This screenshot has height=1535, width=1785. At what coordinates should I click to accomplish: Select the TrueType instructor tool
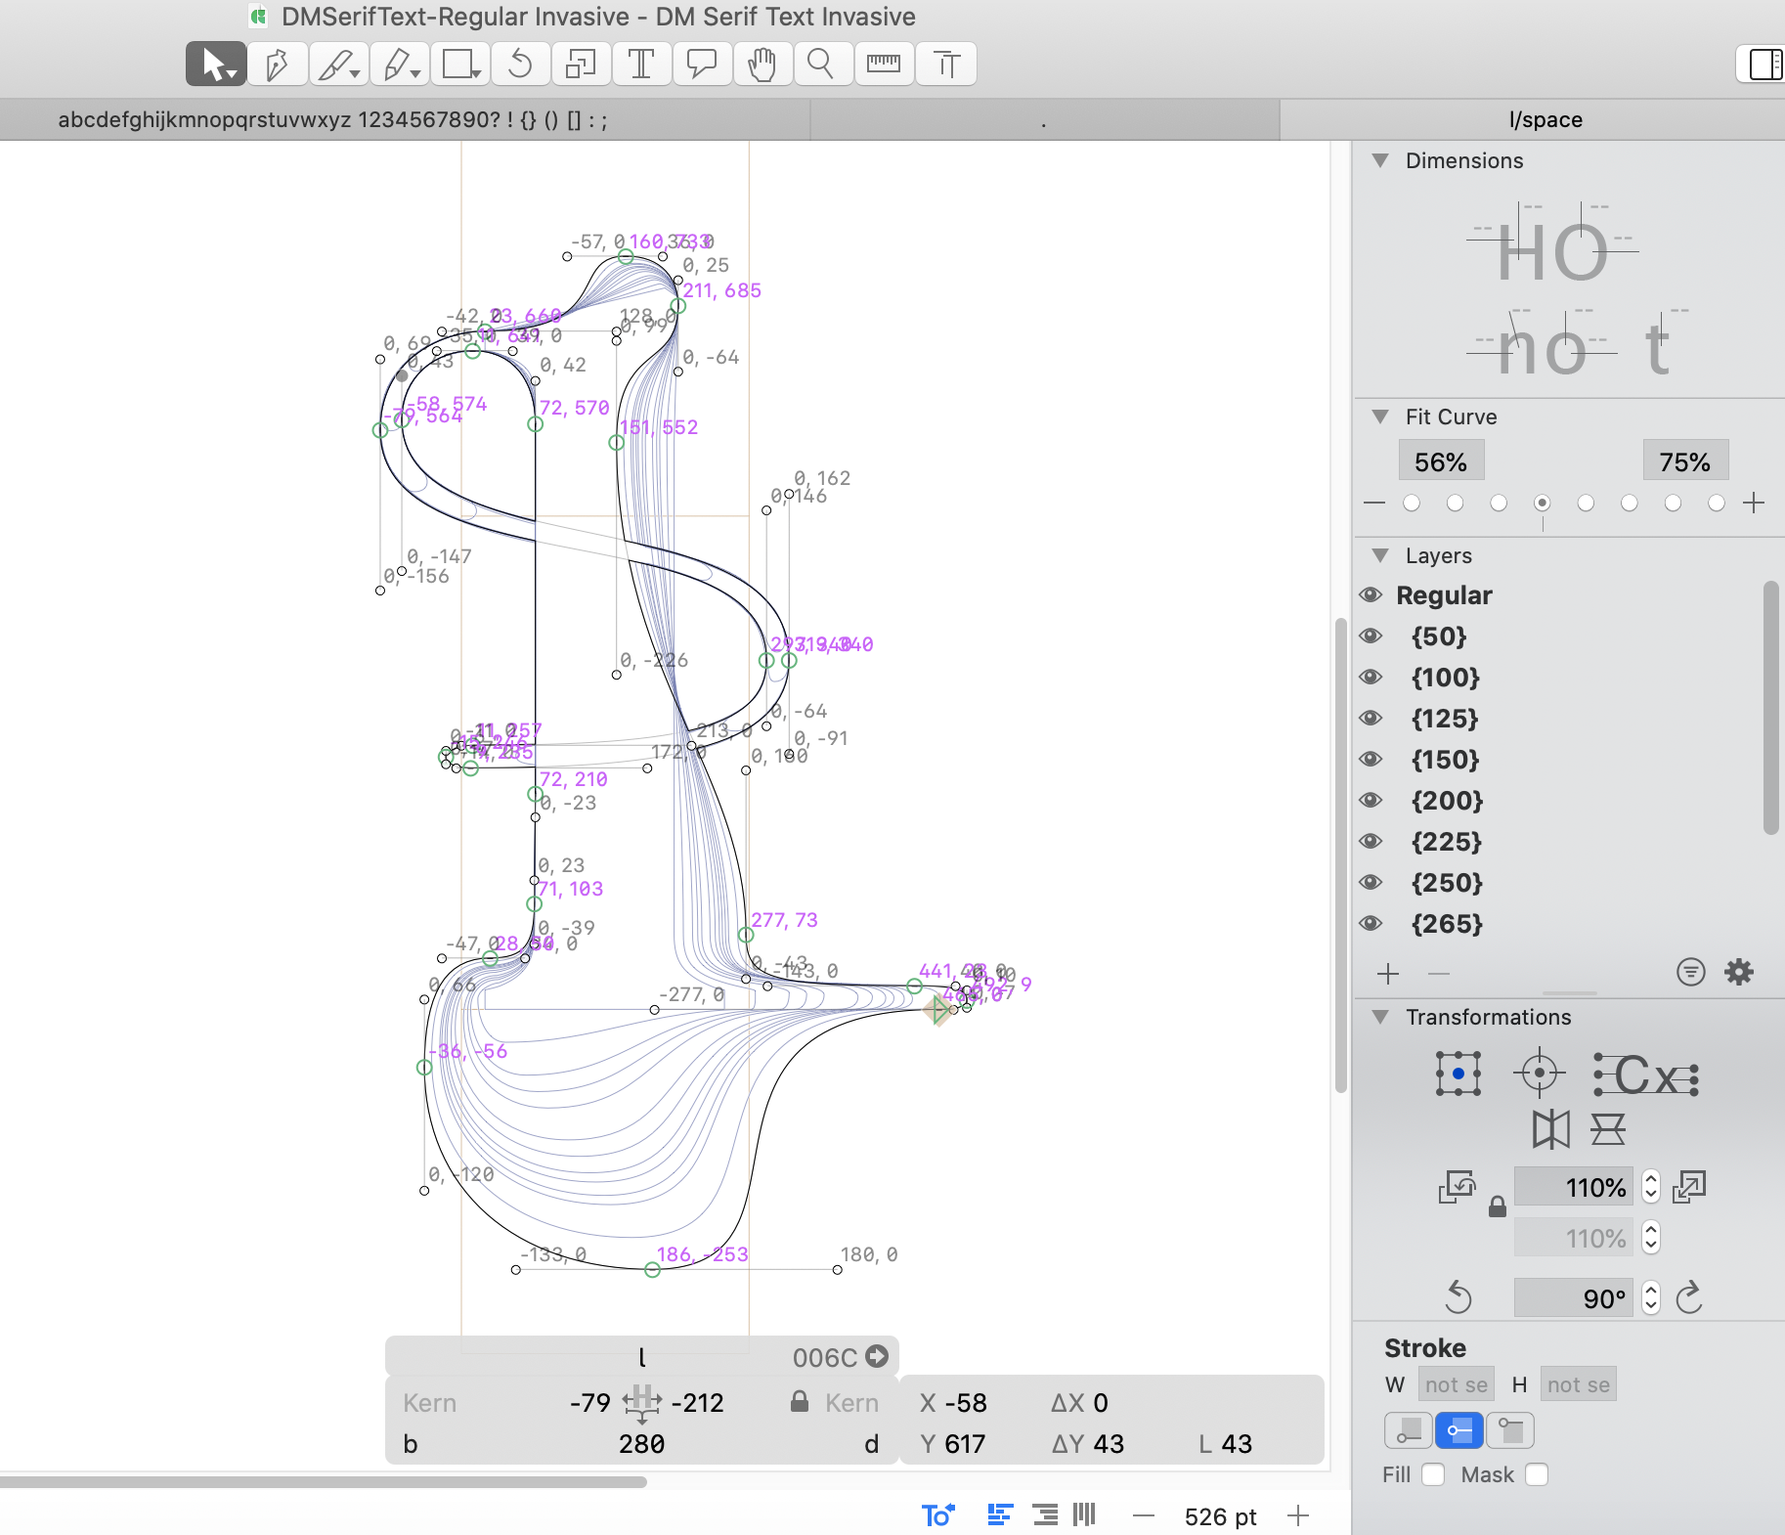pos(945,65)
